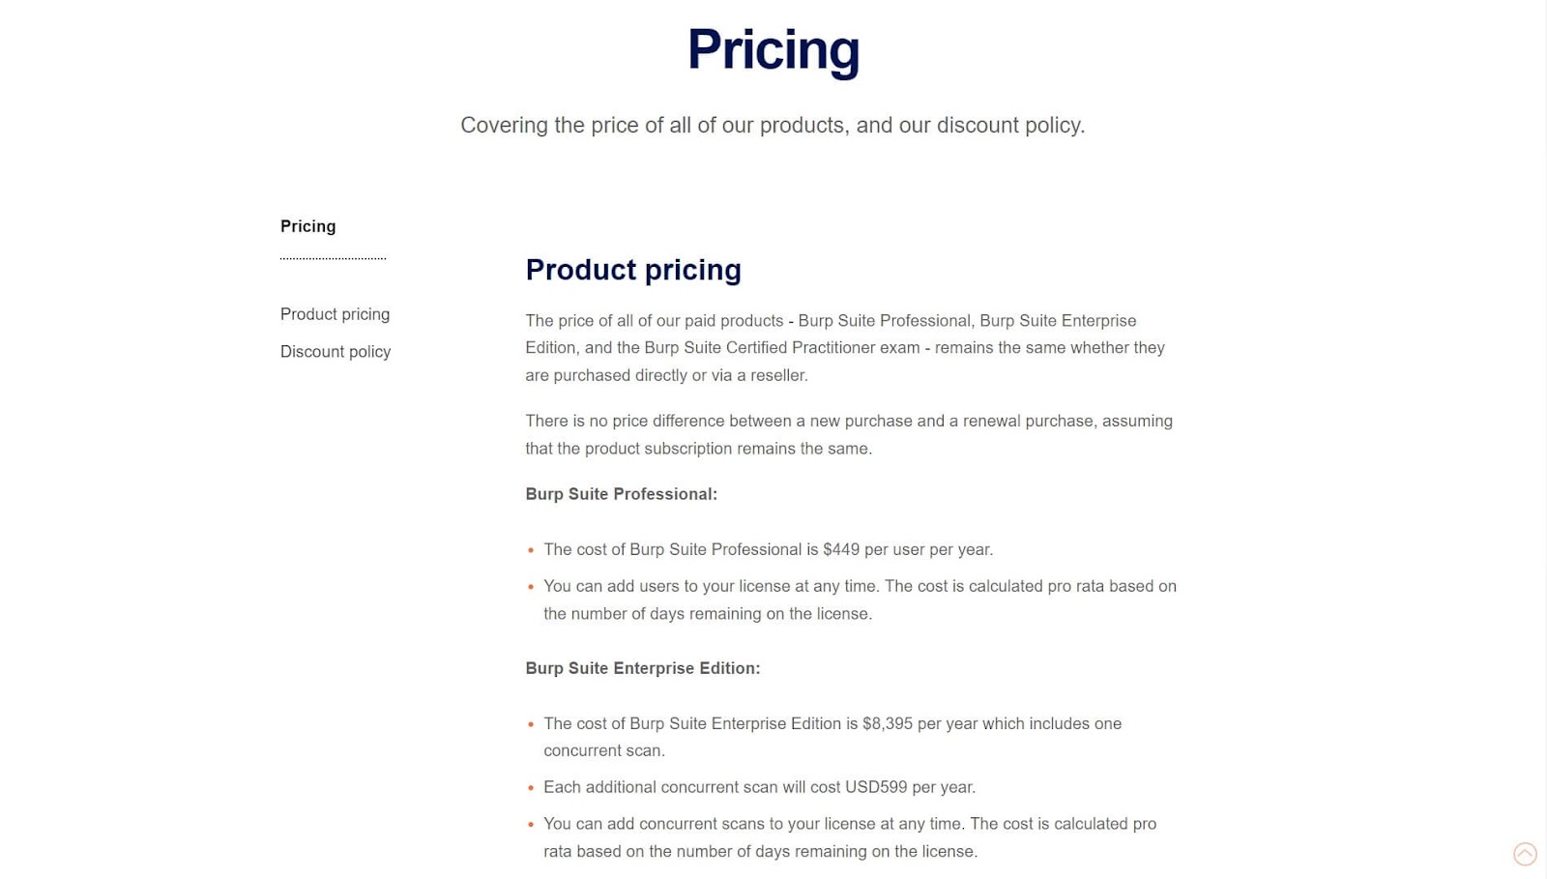Image resolution: width=1547 pixels, height=879 pixels.
Task: Click the orange bullet beside USD599 line
Action: pyautogui.click(x=531, y=788)
